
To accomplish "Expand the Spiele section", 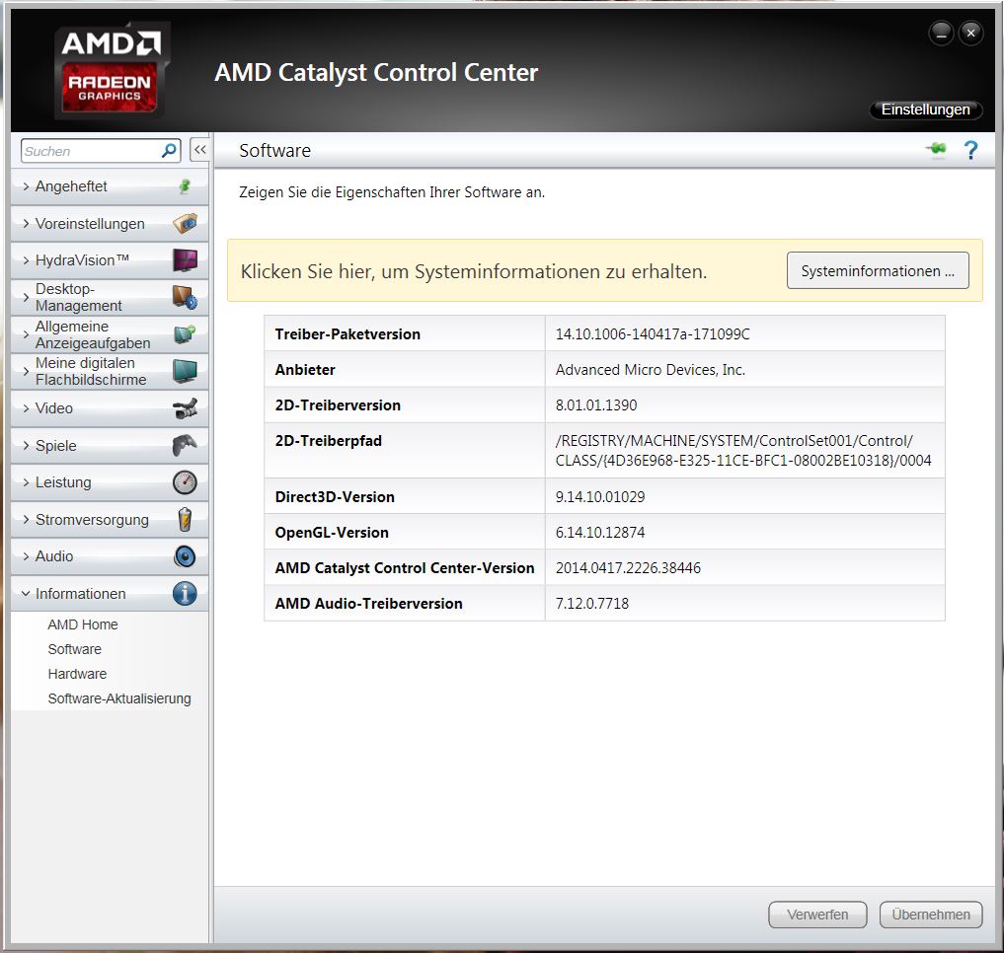I will tap(110, 446).
